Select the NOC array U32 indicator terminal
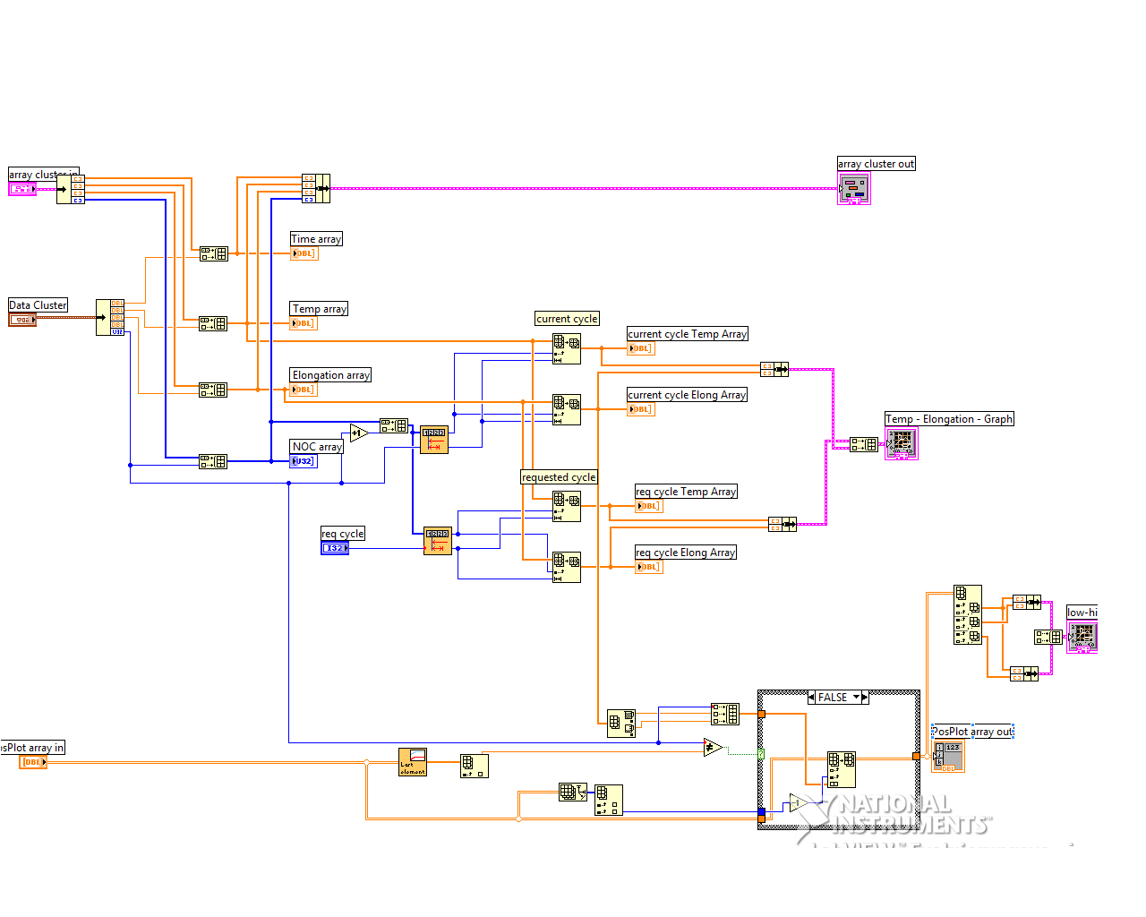Image resolution: width=1146 pixels, height=917 pixels. point(304,461)
